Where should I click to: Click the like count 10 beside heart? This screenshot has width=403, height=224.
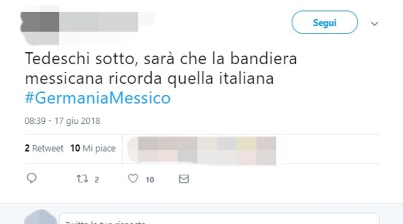pos(150,180)
